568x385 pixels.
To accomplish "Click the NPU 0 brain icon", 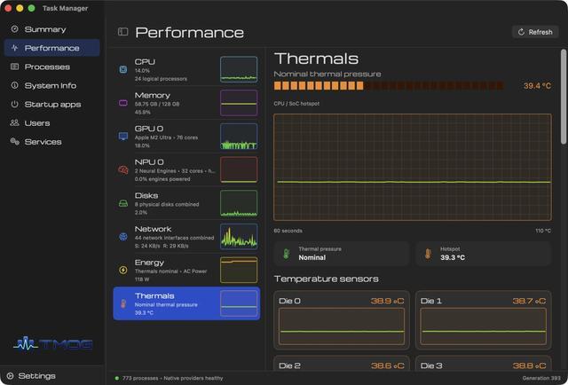I will click(123, 169).
